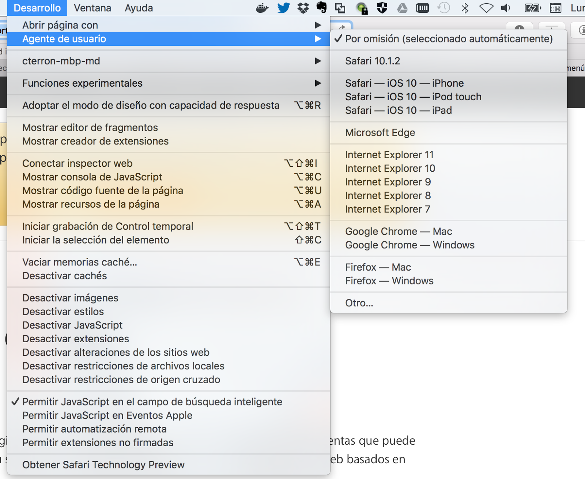
Task: Open the keyboard viewer menu bar icon
Action: pos(555,8)
